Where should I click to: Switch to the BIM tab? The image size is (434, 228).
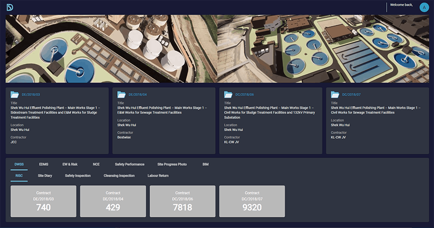point(205,164)
